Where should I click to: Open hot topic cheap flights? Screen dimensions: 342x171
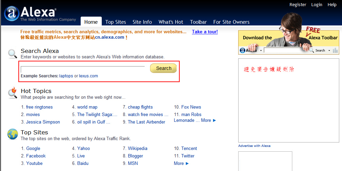click(140, 107)
